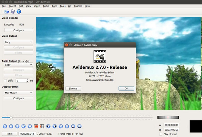View the License in About dialog
This screenshot has width=202, height=137.
(73, 89)
